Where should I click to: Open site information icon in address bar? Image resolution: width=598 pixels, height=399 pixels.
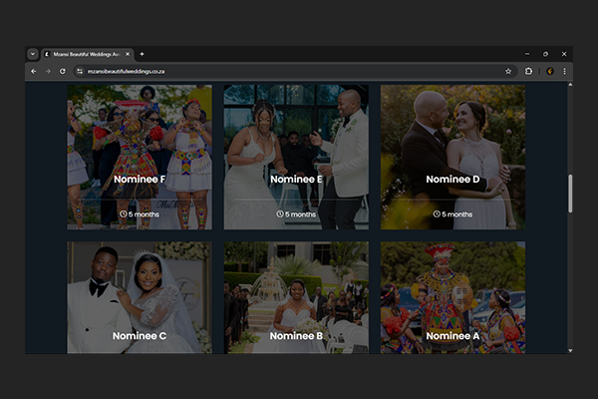pos(80,72)
